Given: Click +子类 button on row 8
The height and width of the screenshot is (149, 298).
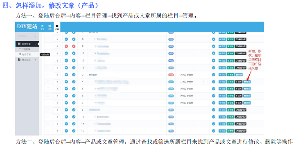Looking at the screenshot, I should tap(222, 39).
